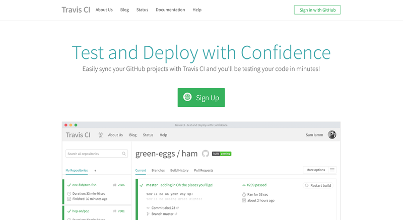The image size is (403, 220).
Task: Open the Documentation page link
Action: 170,10
